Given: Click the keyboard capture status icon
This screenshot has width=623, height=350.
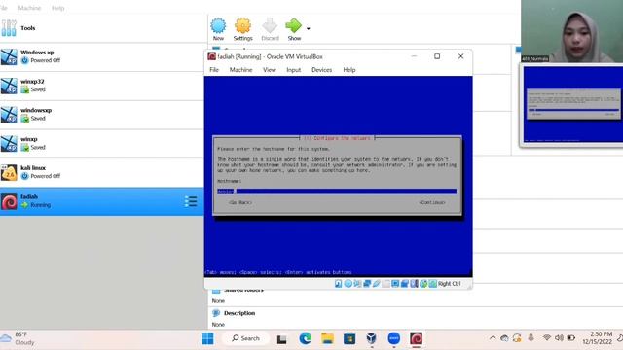Looking at the screenshot, I should pyautogui.click(x=432, y=284).
